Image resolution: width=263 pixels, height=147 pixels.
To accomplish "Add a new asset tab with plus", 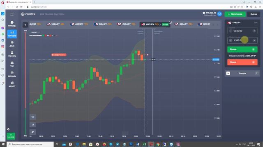I will pyautogui.click(x=25, y=25).
